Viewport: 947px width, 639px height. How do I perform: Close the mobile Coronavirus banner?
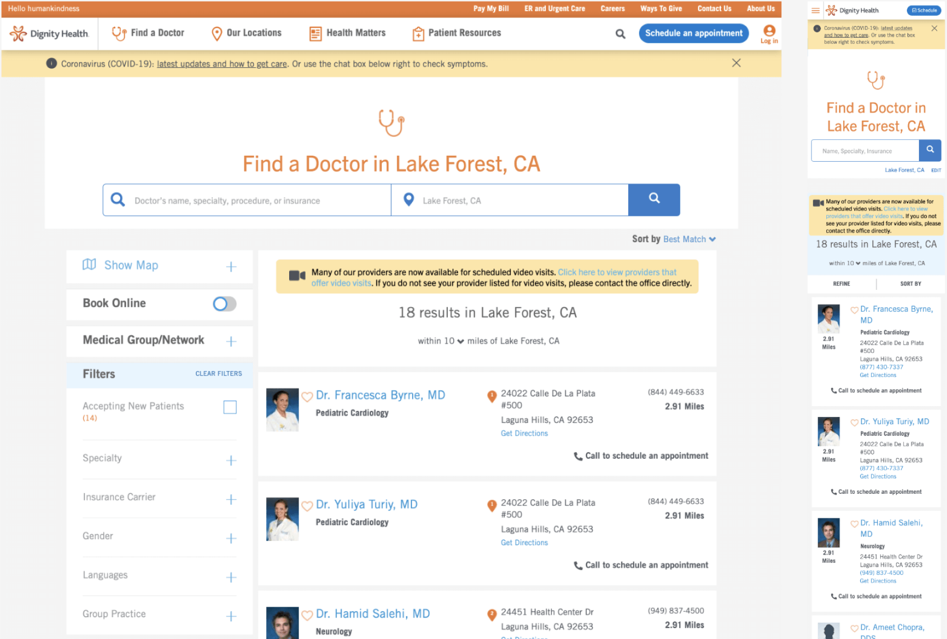tap(934, 28)
